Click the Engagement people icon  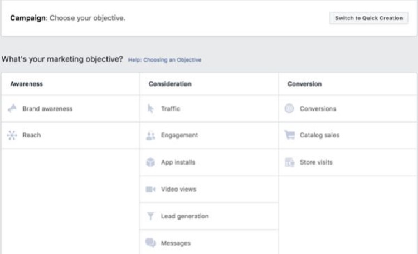tap(150, 136)
